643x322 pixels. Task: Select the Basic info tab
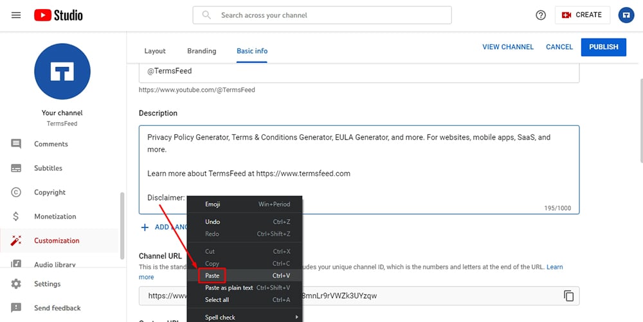point(252,51)
